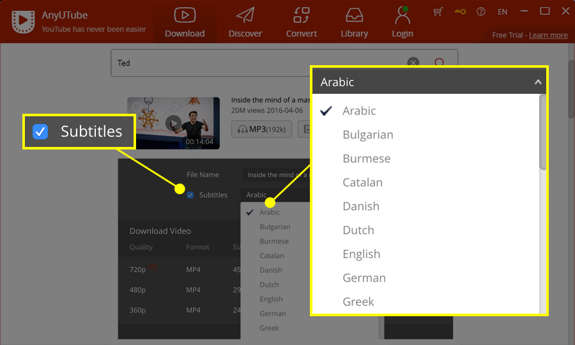Change the EN language setting

(x=502, y=11)
